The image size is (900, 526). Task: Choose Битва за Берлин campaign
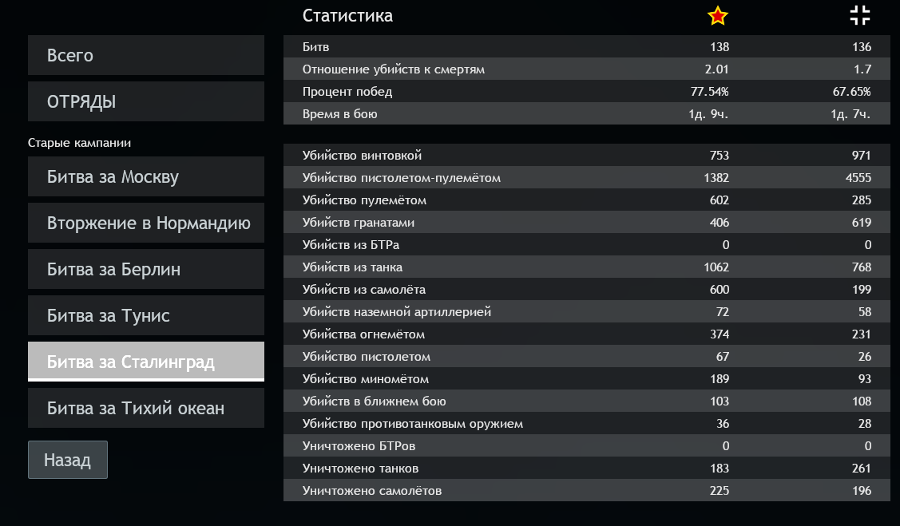click(x=146, y=270)
